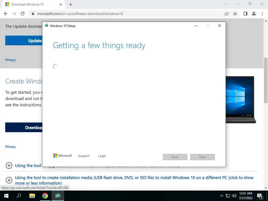Viewport: 268px width, 201px height.
Task: Click Windows 10 Setup title icon
Action: click(46, 26)
